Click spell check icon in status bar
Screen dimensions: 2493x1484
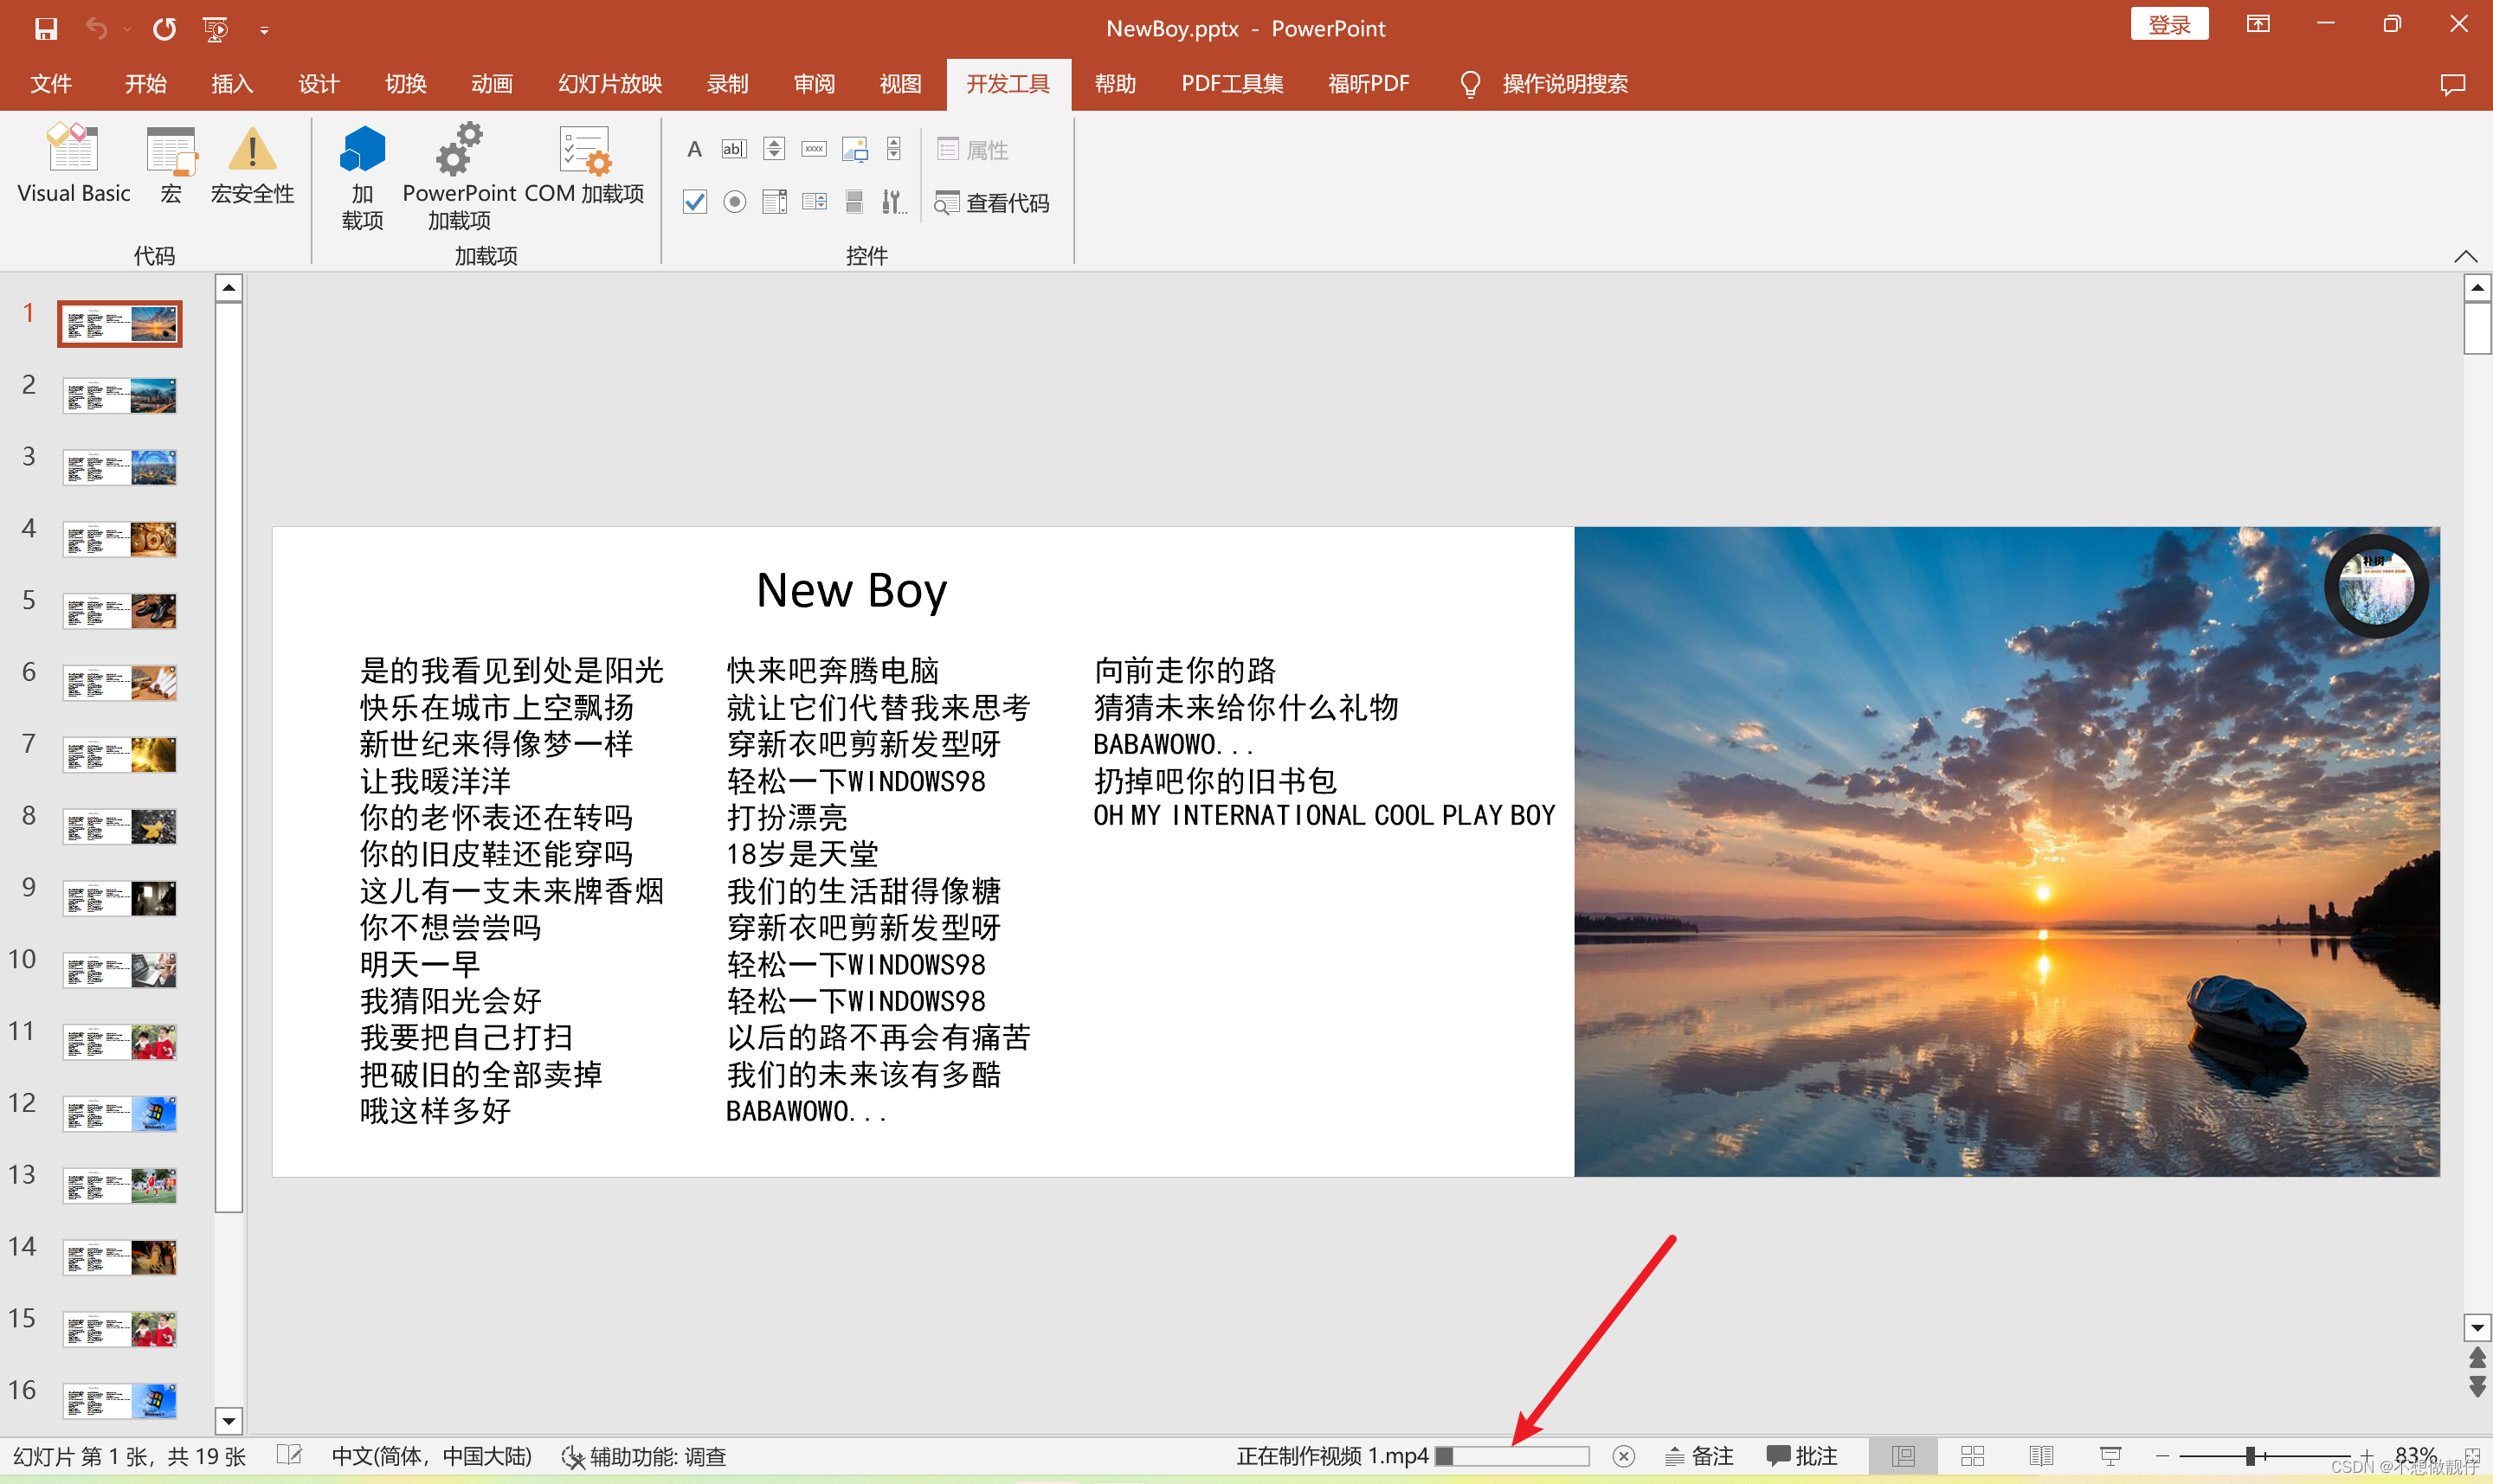pyautogui.click(x=288, y=1455)
